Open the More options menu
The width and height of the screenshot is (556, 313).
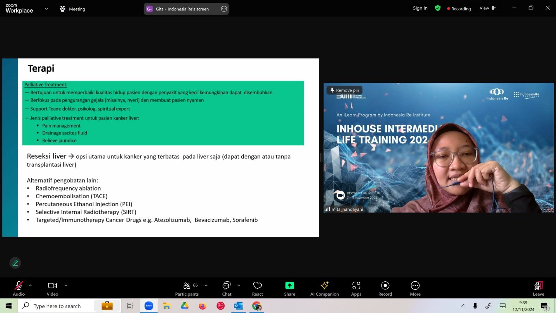(x=415, y=288)
